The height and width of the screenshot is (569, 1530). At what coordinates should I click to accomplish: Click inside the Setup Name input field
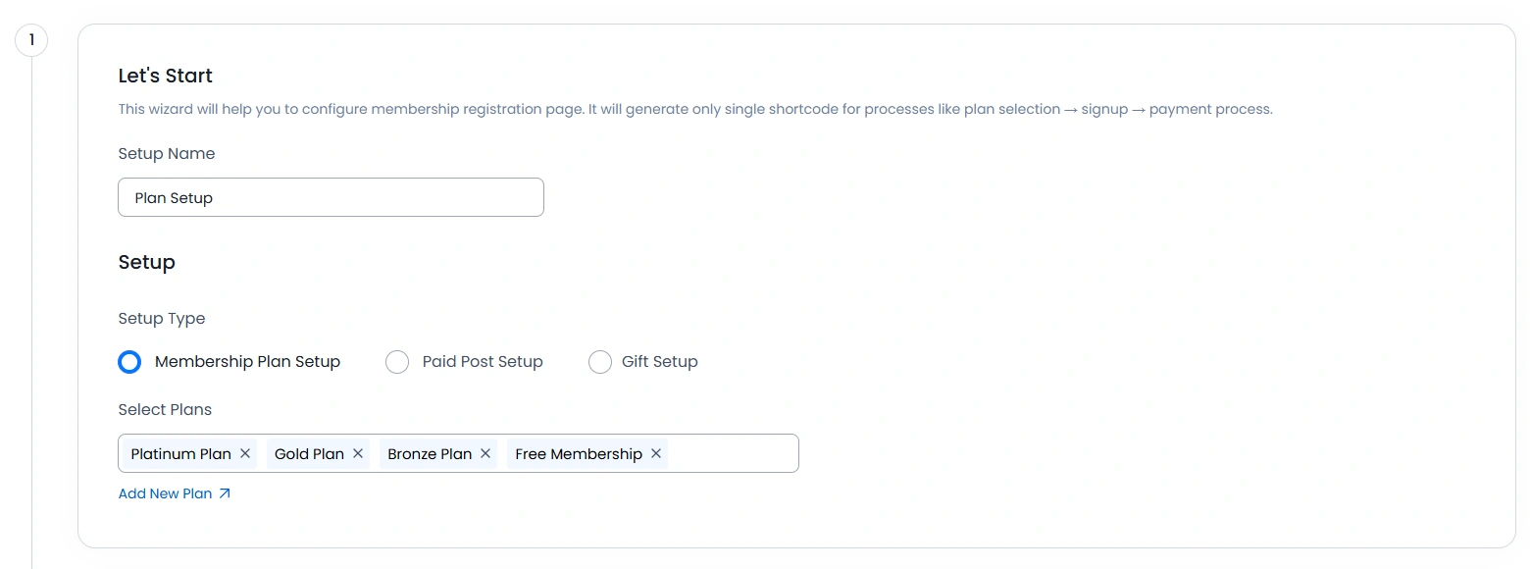331,197
